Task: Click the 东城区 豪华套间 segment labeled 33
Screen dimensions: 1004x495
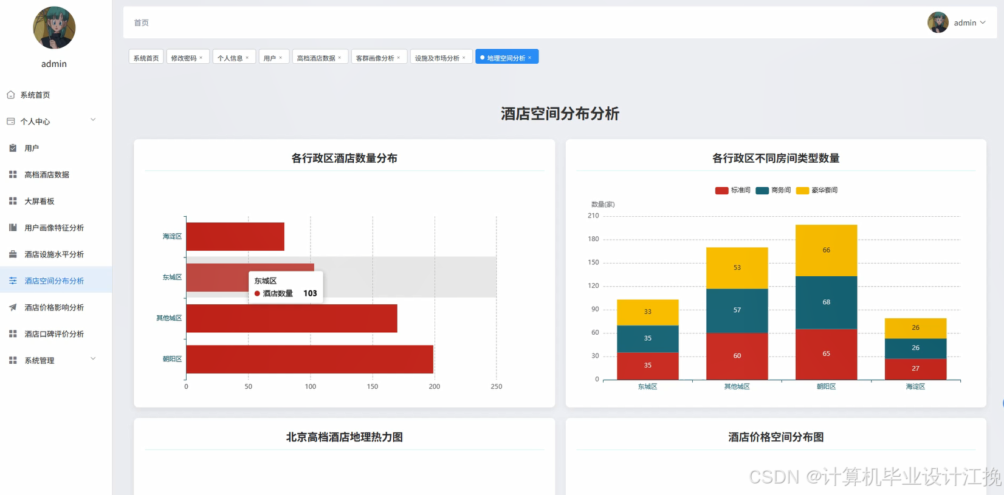Action: tap(648, 312)
